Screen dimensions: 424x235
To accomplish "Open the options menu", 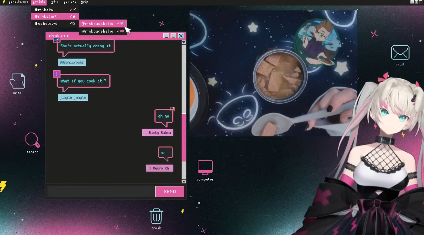I will pyautogui.click(x=70, y=2).
